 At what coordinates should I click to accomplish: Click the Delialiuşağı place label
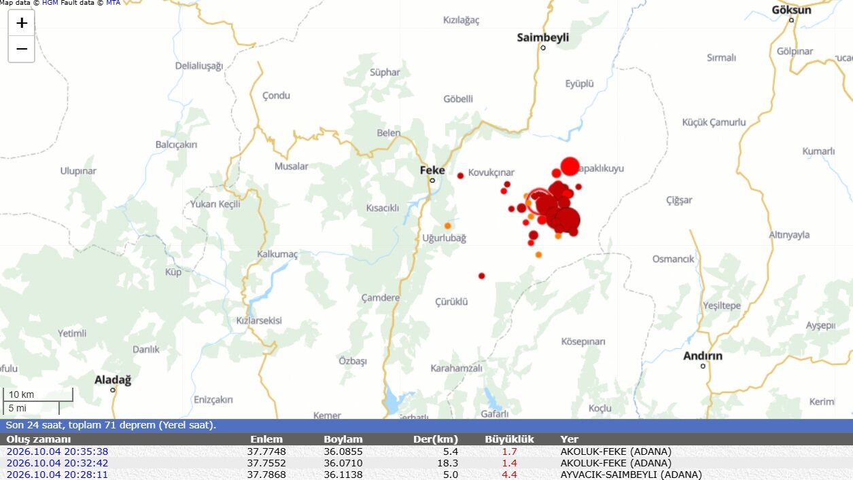[x=199, y=66]
